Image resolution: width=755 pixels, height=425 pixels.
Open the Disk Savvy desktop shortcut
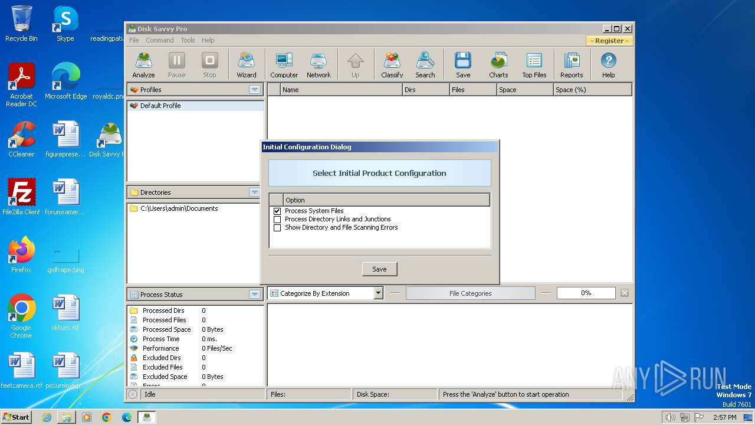pyautogui.click(x=109, y=139)
